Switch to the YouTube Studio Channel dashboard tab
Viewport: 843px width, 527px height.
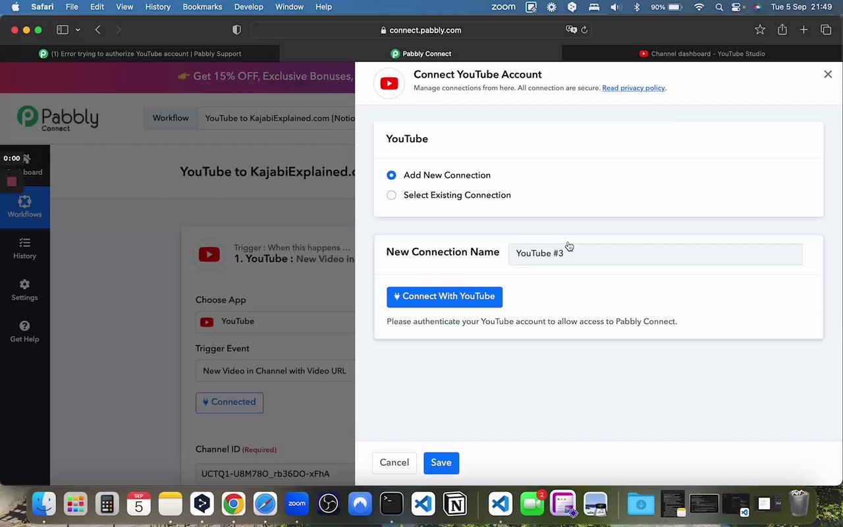702,53
